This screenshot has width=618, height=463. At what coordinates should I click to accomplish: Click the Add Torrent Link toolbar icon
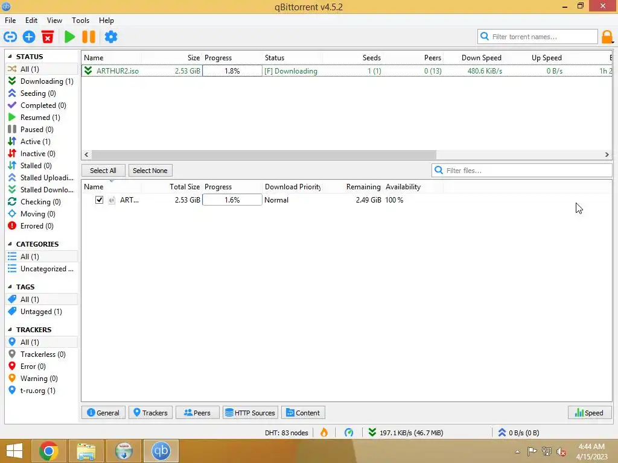tap(10, 37)
